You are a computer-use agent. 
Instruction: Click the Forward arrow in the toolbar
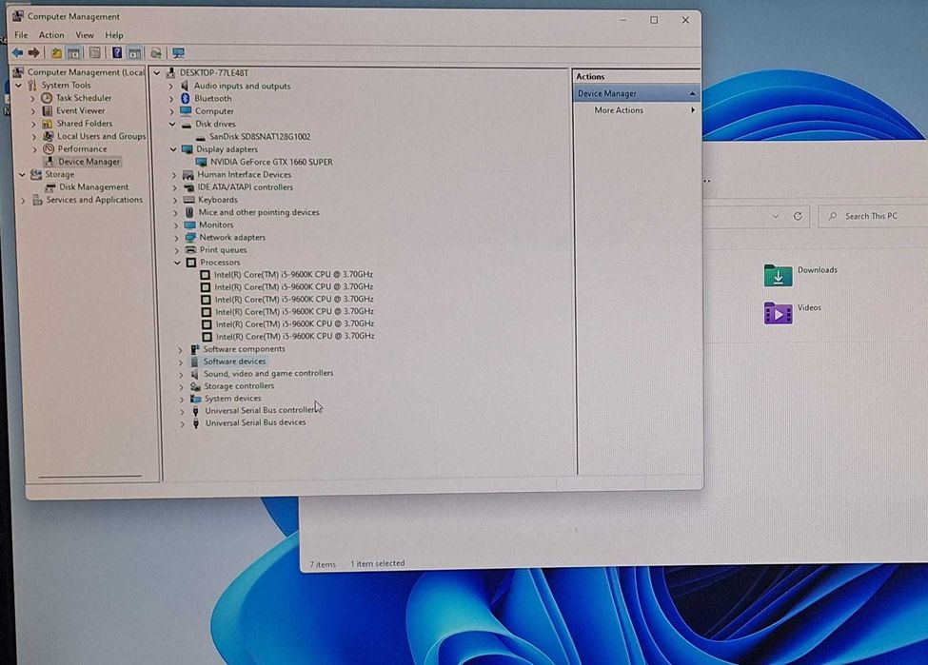coord(33,52)
